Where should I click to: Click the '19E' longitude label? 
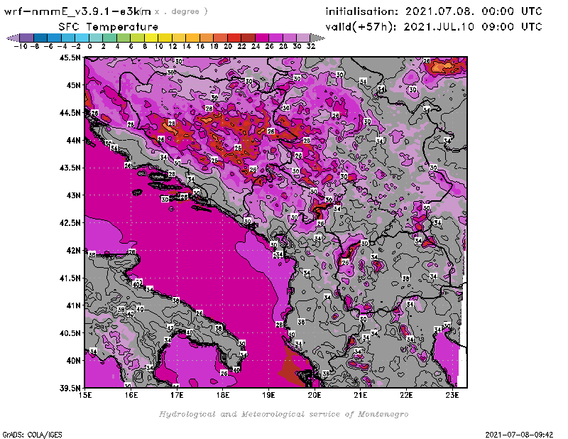point(269,395)
